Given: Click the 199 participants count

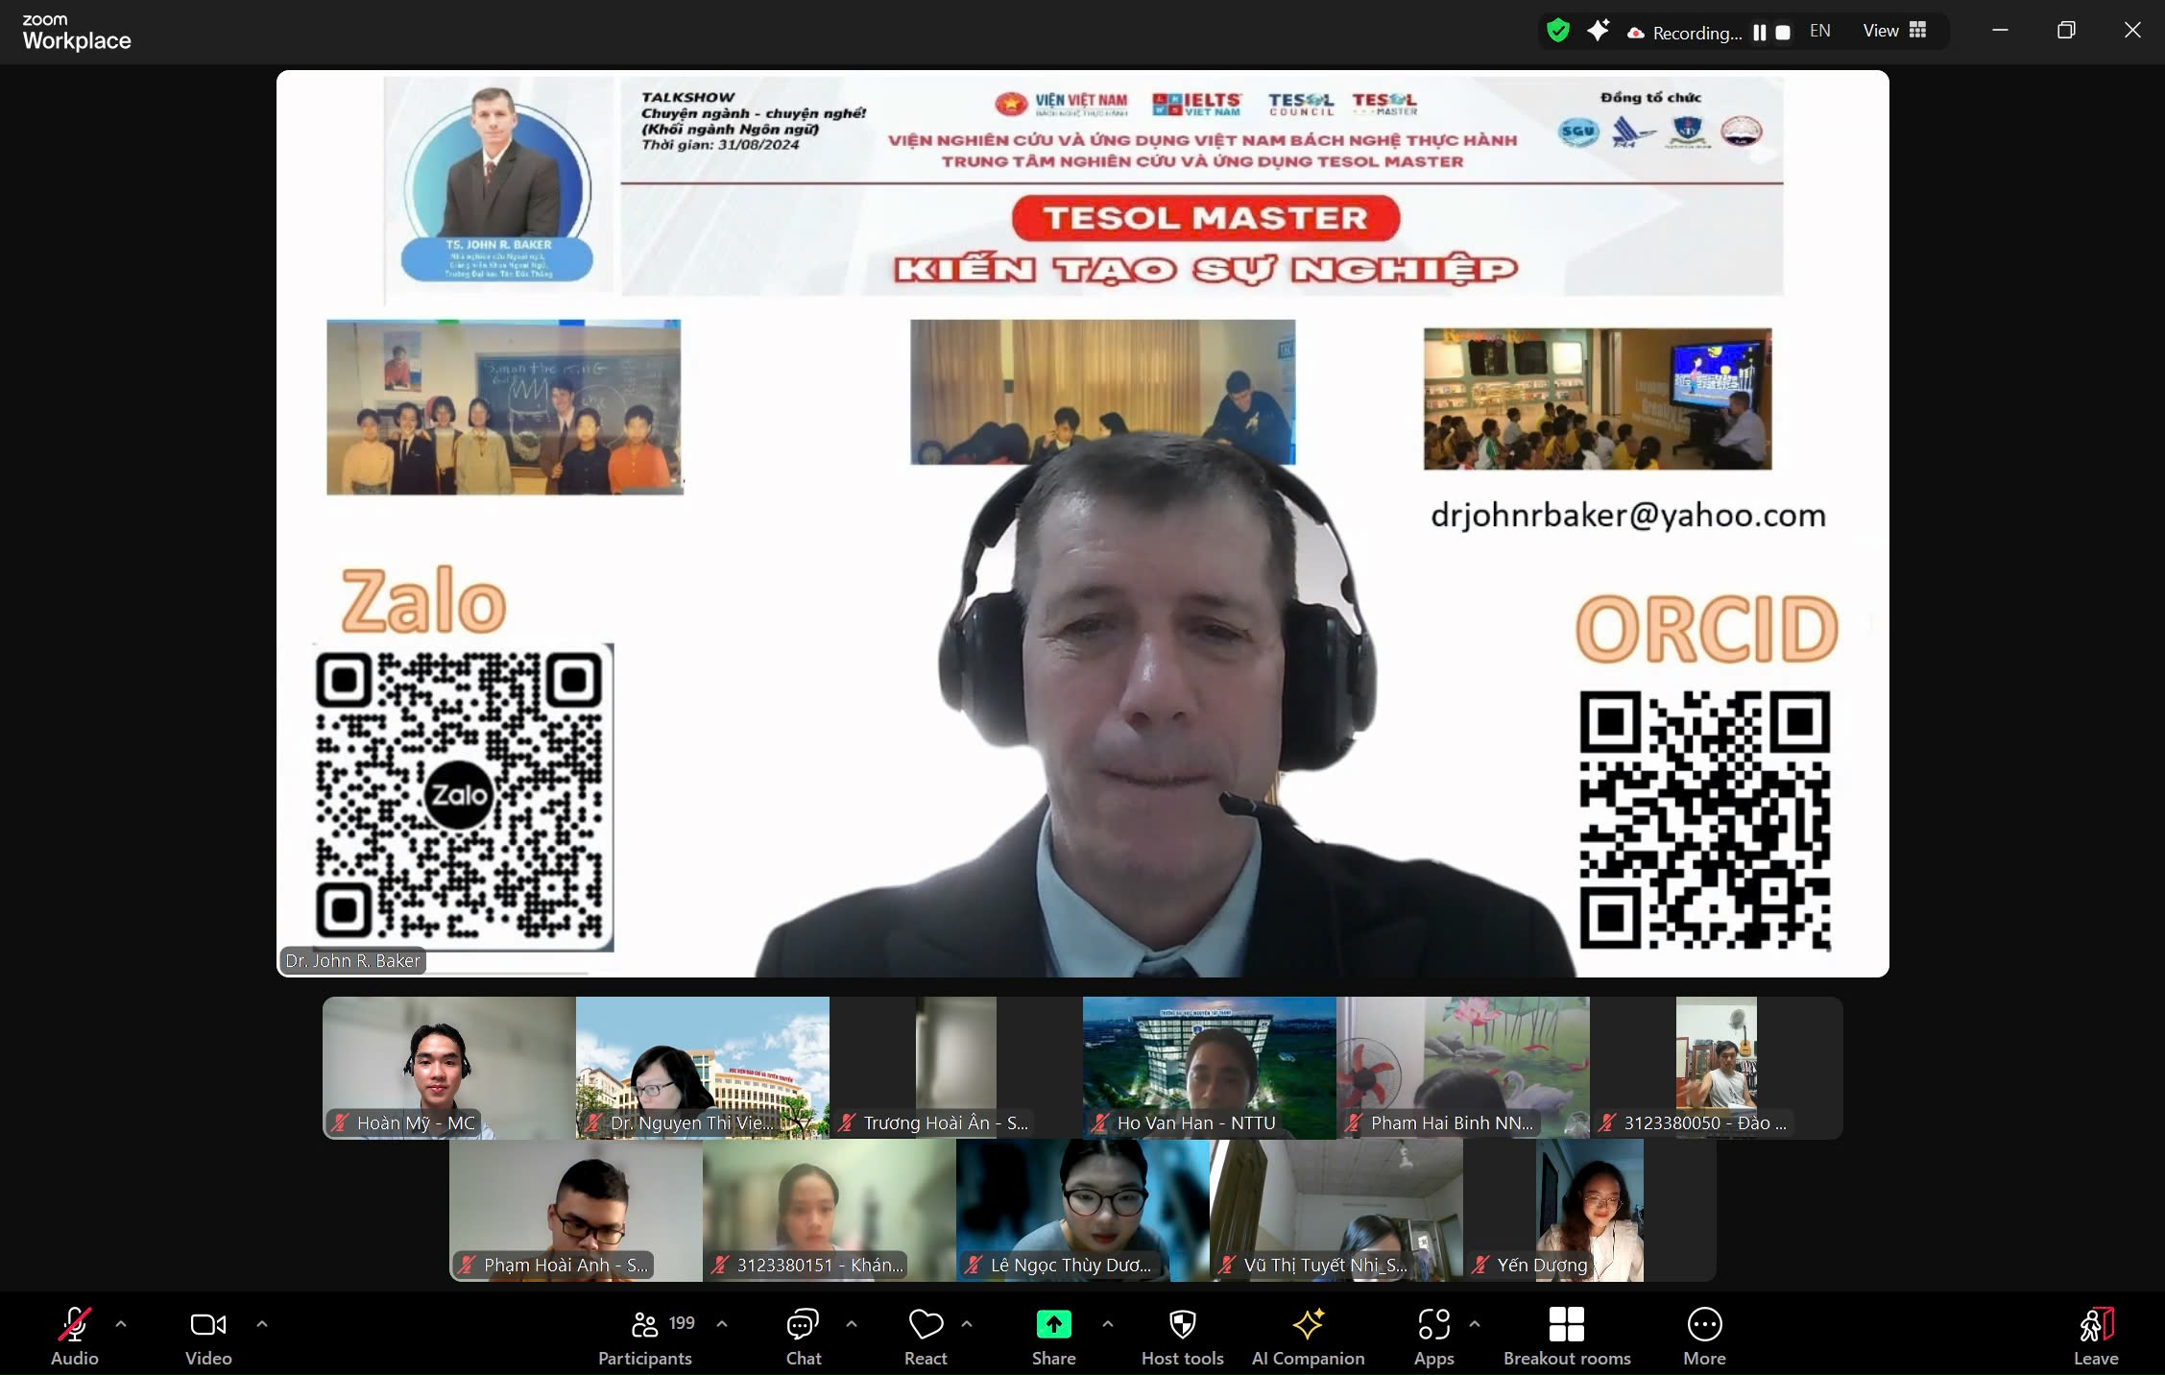Looking at the screenshot, I should coord(682,1323).
